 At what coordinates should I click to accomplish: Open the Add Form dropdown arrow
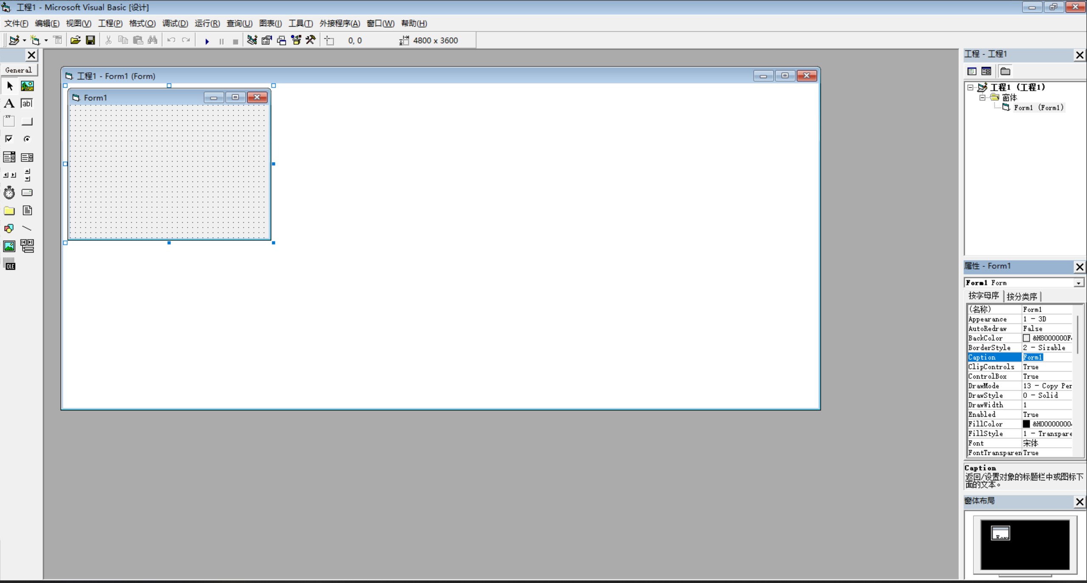[x=46, y=41]
